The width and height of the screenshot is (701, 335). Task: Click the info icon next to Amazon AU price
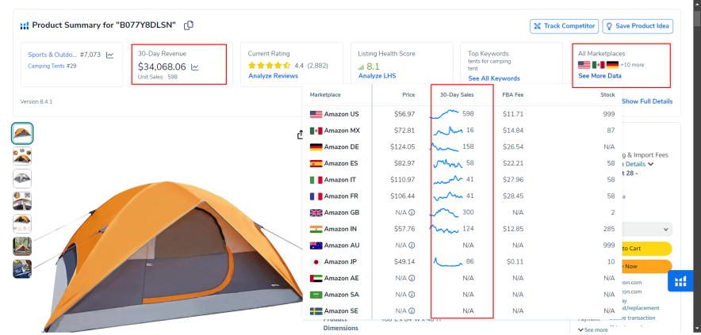412,246
